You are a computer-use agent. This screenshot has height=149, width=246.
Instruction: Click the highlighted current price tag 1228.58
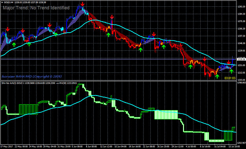[x=241, y=59]
